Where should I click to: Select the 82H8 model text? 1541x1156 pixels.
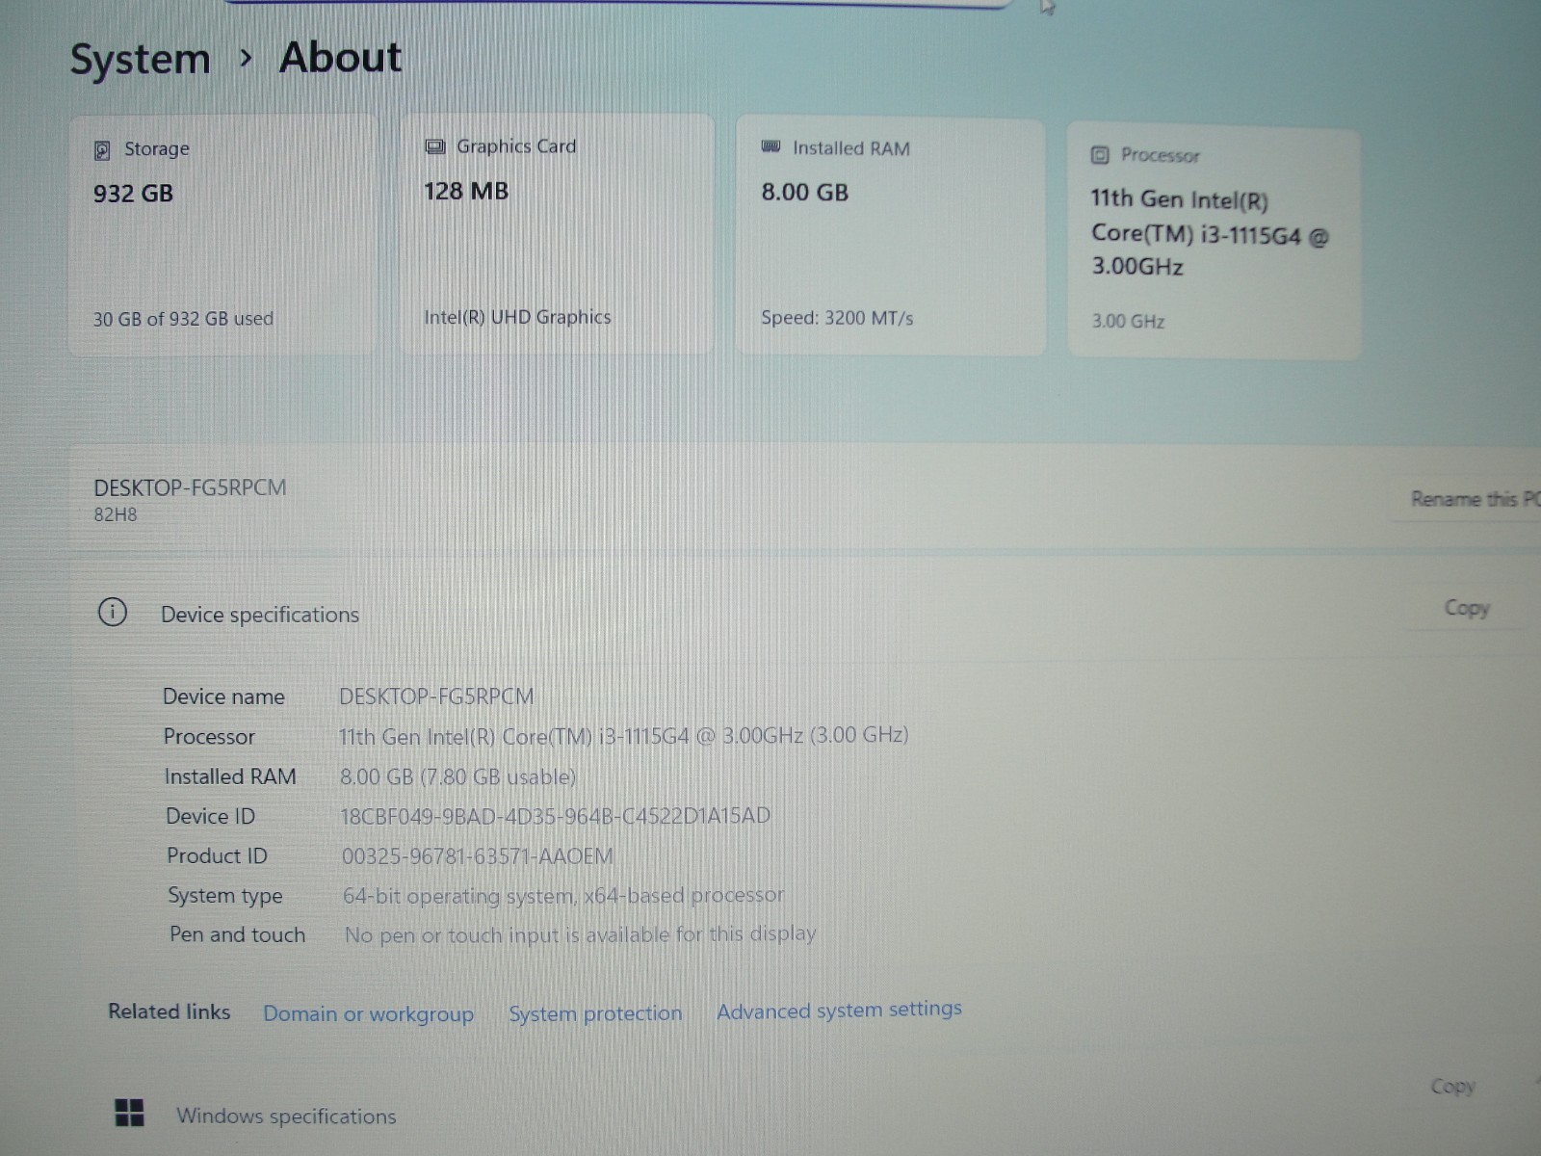pyautogui.click(x=116, y=514)
